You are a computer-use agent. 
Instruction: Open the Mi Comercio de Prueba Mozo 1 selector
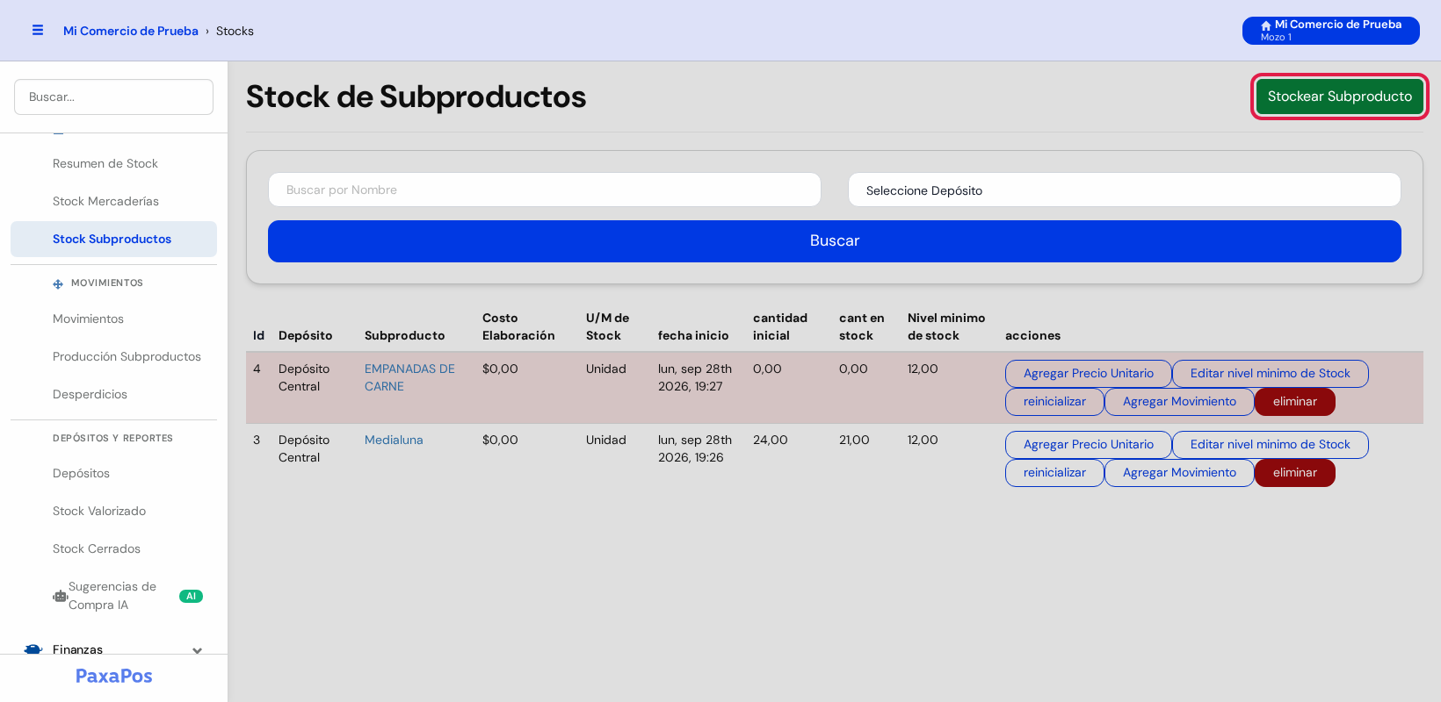[x=1331, y=31]
